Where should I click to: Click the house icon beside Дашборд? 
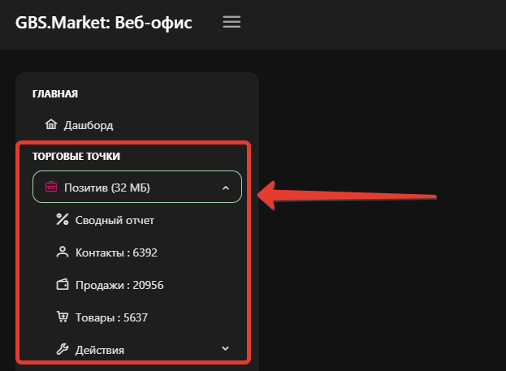coord(51,125)
